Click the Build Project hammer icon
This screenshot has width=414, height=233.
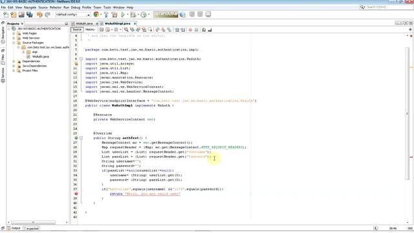[x=106, y=14]
